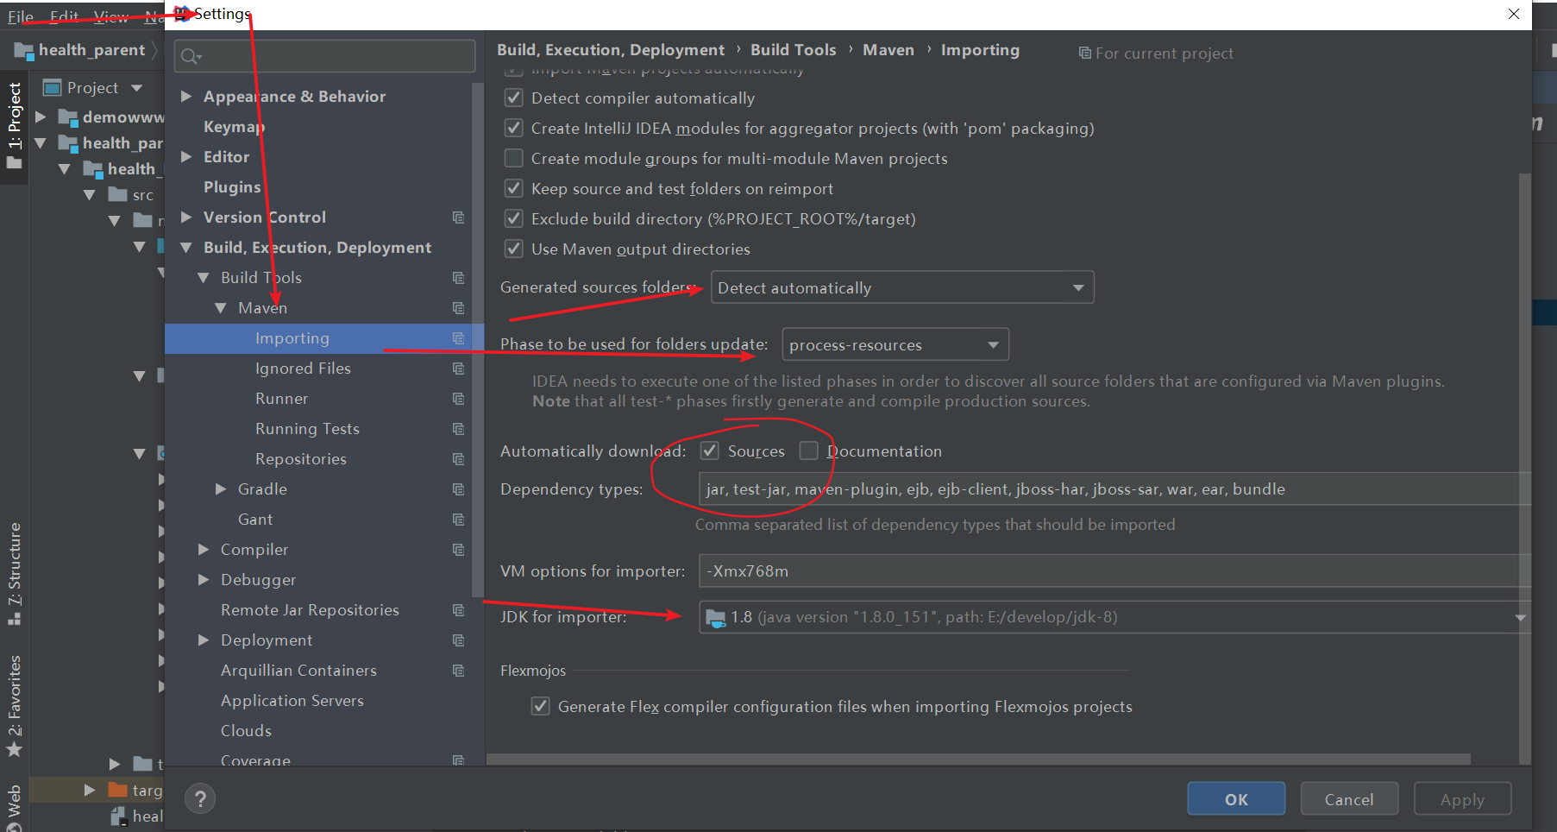
Task: Uncheck Keep source and test folders on reimport
Action: 514,188
